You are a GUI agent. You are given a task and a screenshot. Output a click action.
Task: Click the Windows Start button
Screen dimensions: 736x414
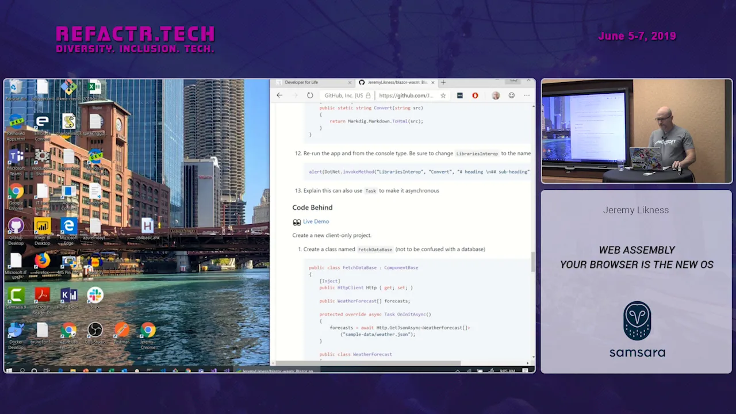coord(10,370)
